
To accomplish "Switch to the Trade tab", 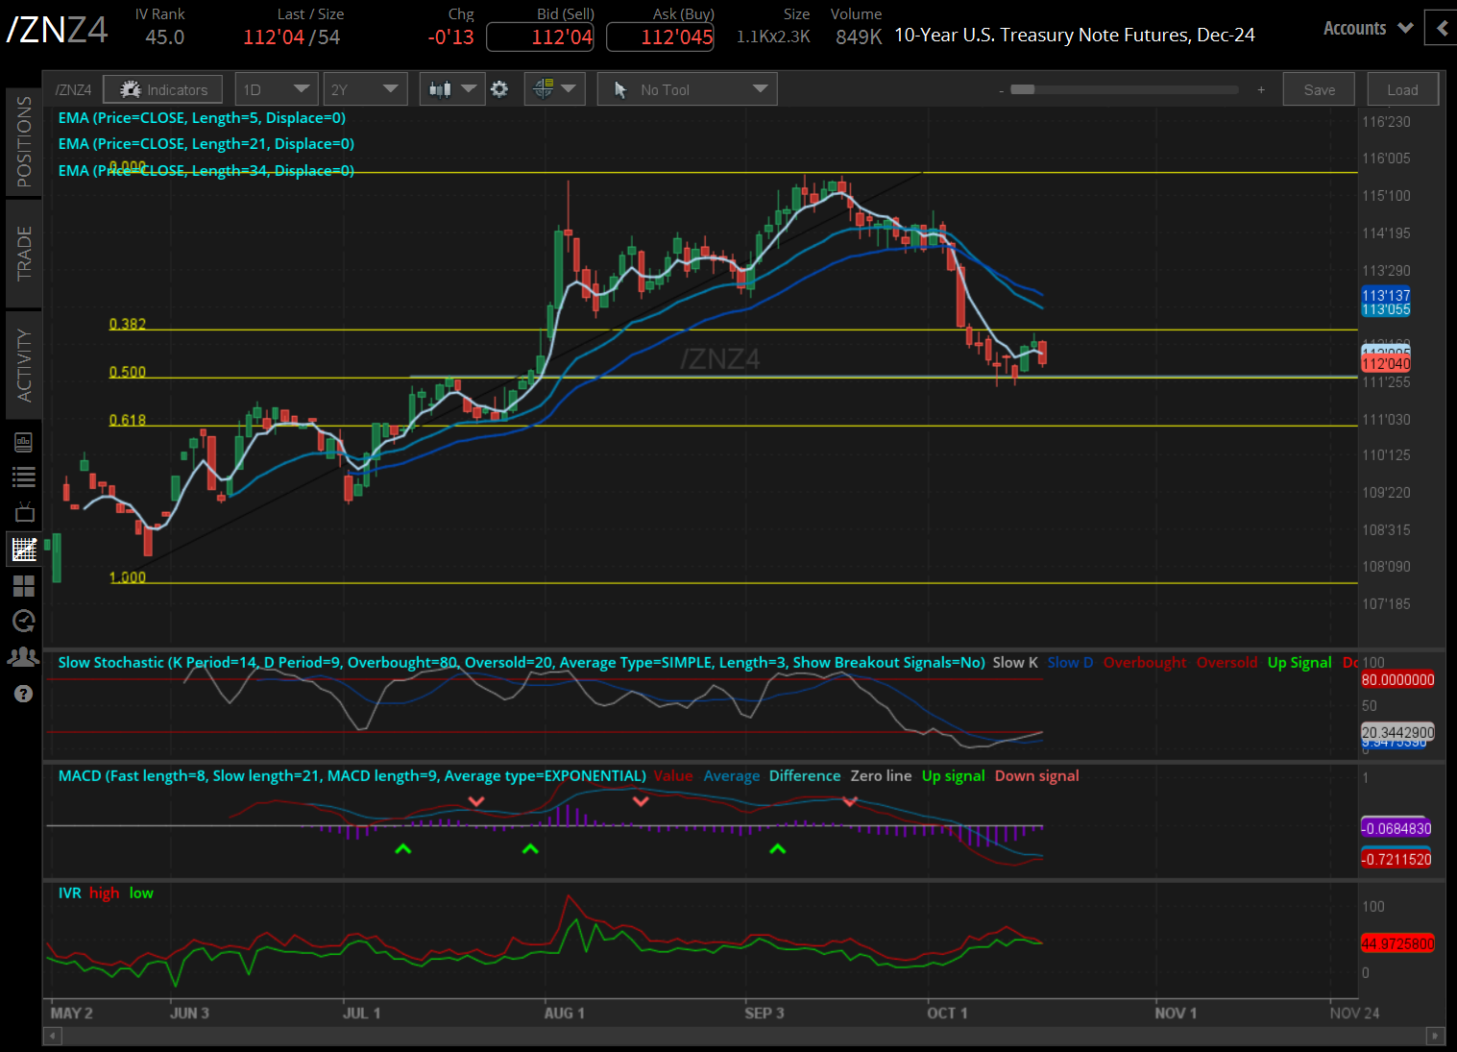I will 24,253.
